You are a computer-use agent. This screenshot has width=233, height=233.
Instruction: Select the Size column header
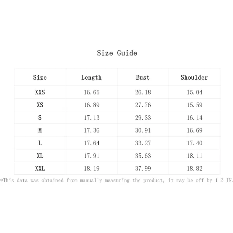[40, 77]
